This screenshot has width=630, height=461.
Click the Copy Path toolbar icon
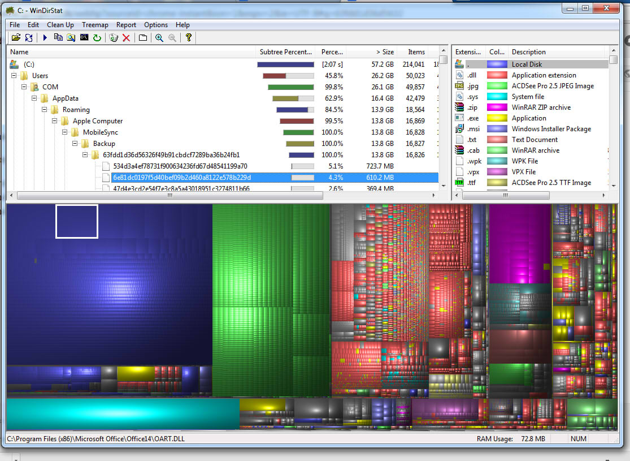58,37
